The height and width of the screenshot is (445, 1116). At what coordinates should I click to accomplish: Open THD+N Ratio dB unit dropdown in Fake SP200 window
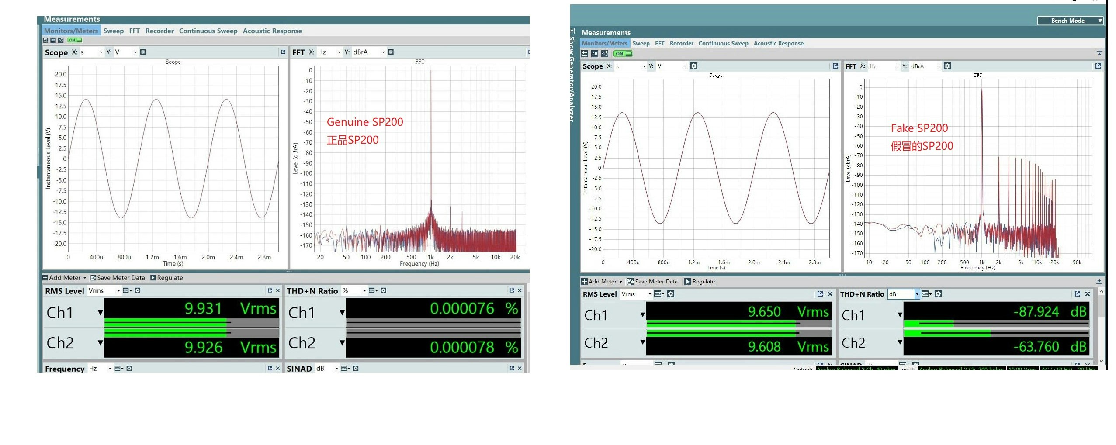[917, 294]
